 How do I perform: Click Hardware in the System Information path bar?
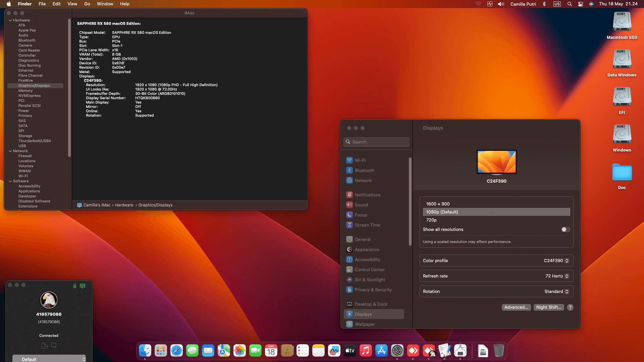[x=124, y=205]
